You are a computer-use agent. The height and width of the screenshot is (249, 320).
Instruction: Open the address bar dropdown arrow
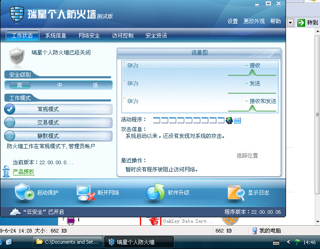(290, 23)
